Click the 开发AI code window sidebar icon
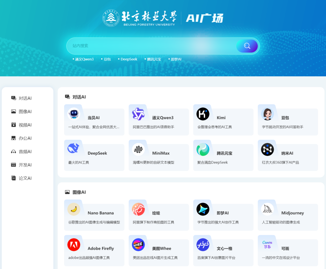 tap(14, 165)
